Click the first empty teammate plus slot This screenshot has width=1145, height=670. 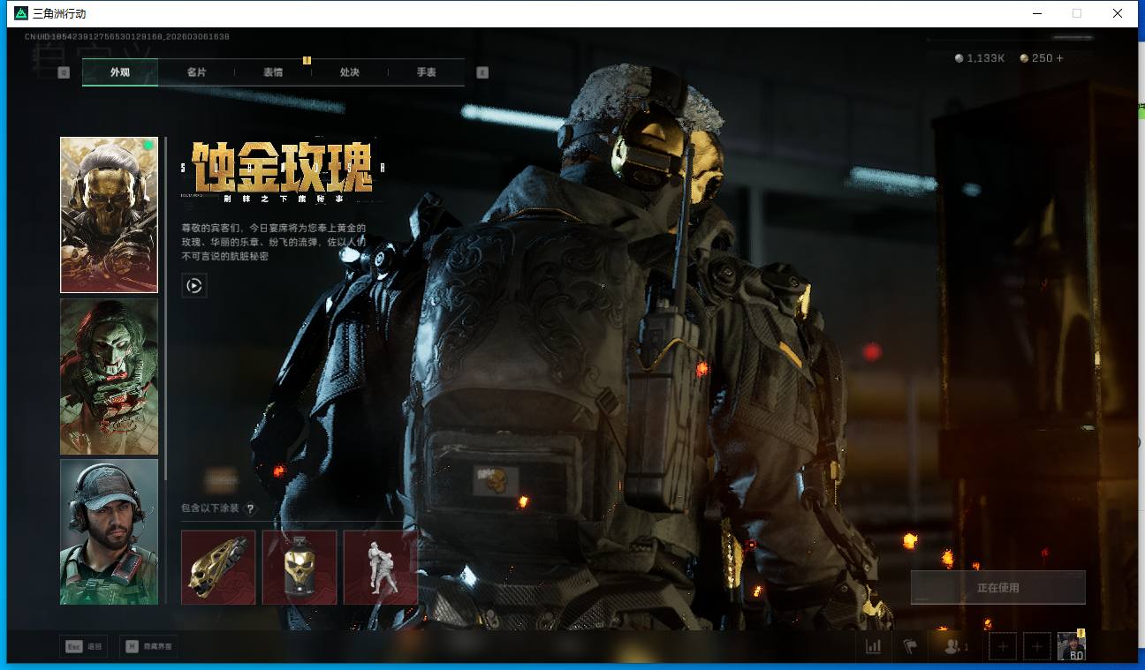[x=1002, y=646]
